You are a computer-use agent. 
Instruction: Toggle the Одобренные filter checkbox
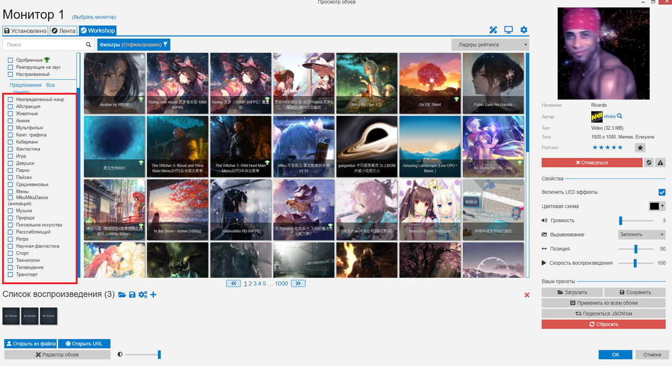point(11,60)
